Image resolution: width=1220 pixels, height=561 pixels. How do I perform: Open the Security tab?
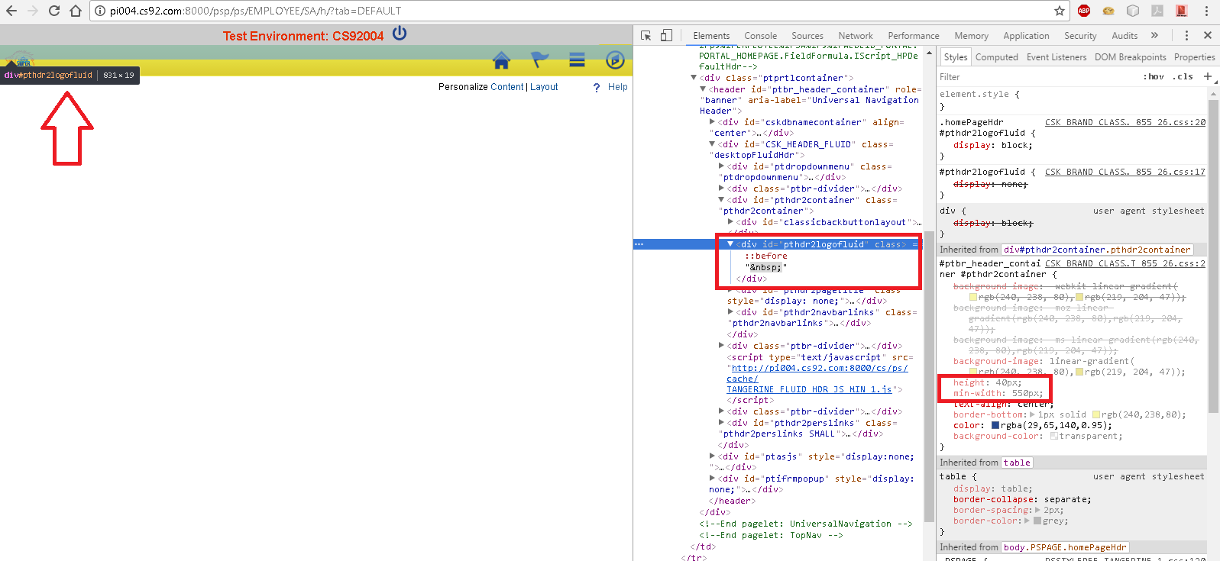[x=1080, y=36]
